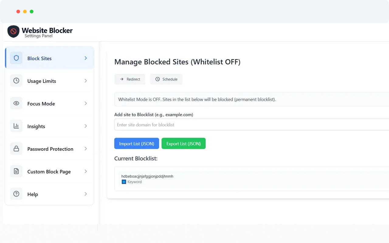
Task: Click the eye icon beside Focus Mode
Action: 16,104
